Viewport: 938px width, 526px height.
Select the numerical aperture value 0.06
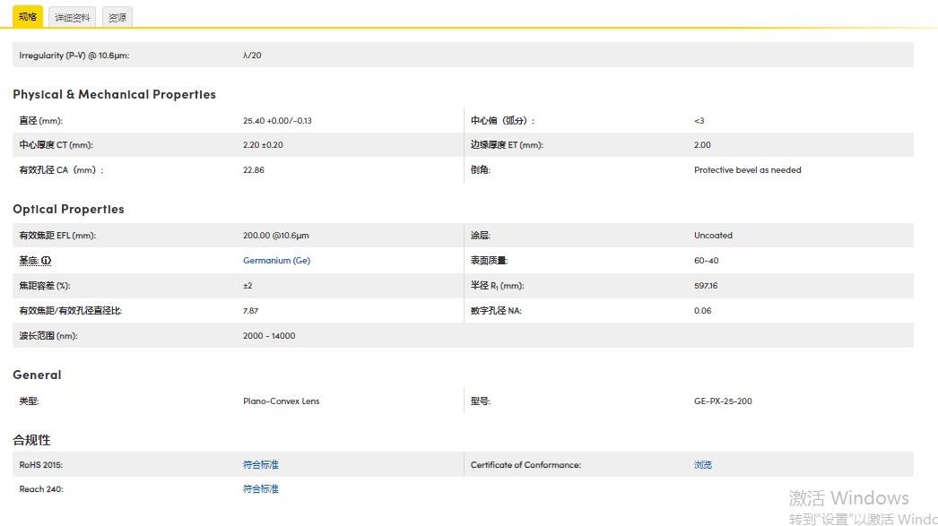[703, 311]
